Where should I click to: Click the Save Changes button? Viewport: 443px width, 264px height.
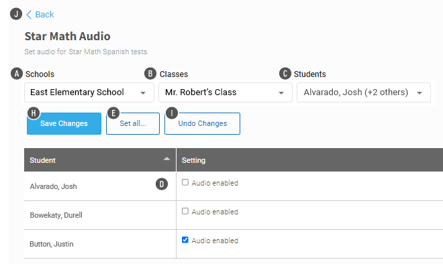tap(64, 123)
